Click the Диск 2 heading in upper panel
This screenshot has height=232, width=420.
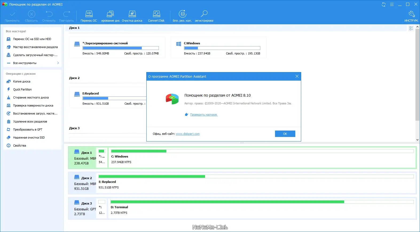click(74, 78)
